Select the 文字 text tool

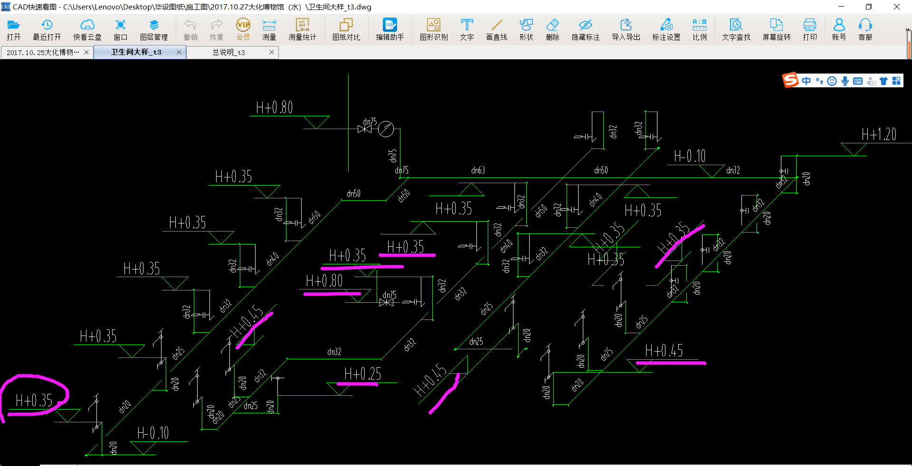click(x=467, y=29)
